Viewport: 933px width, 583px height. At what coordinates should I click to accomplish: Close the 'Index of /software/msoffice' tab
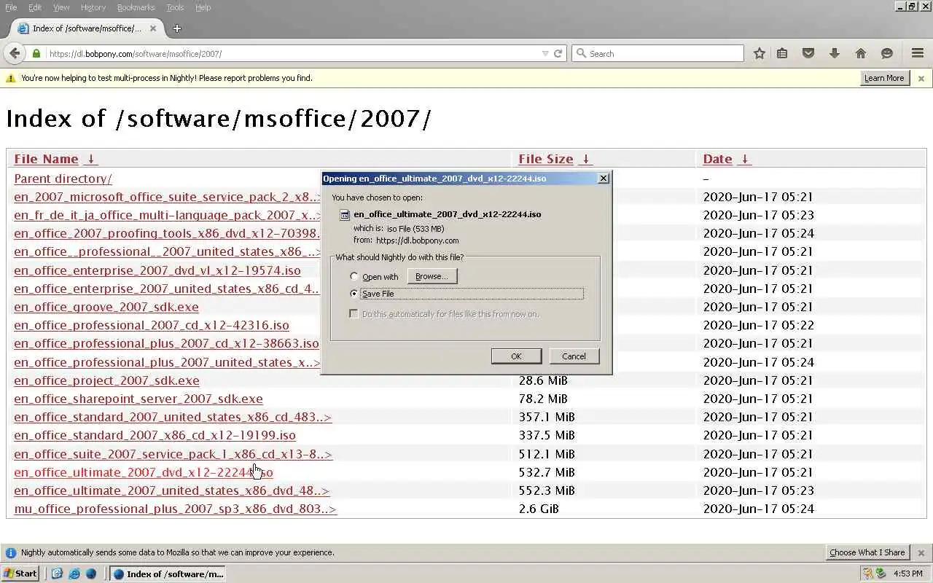pos(153,28)
